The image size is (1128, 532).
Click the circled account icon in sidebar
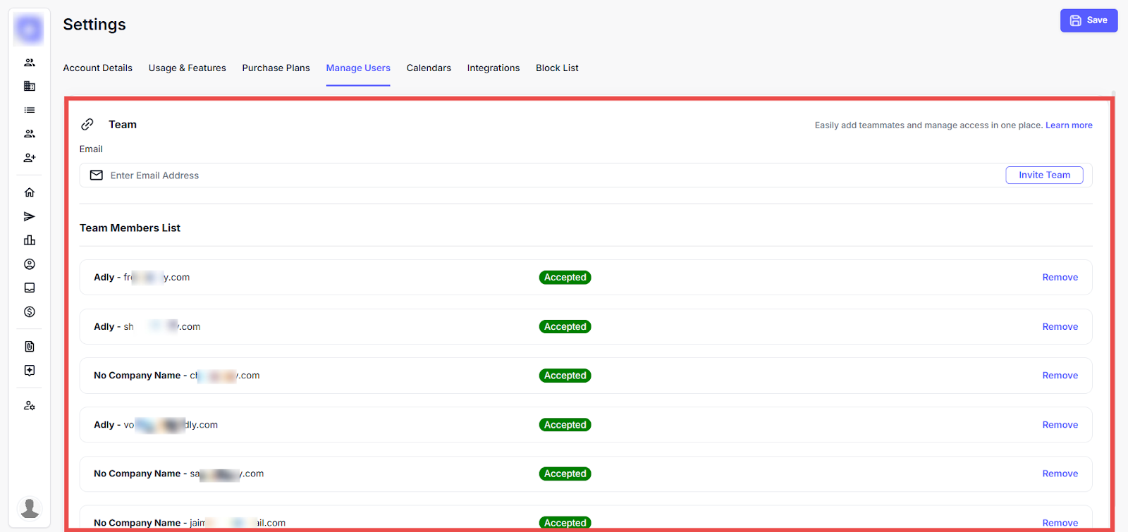(30, 264)
